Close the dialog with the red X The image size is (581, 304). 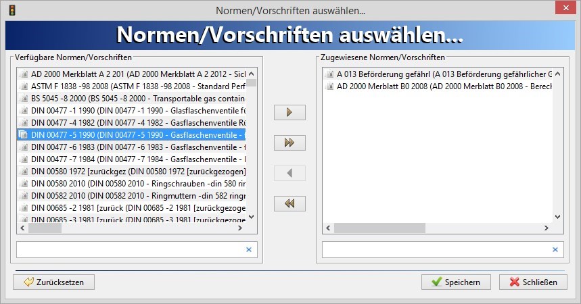(x=566, y=7)
